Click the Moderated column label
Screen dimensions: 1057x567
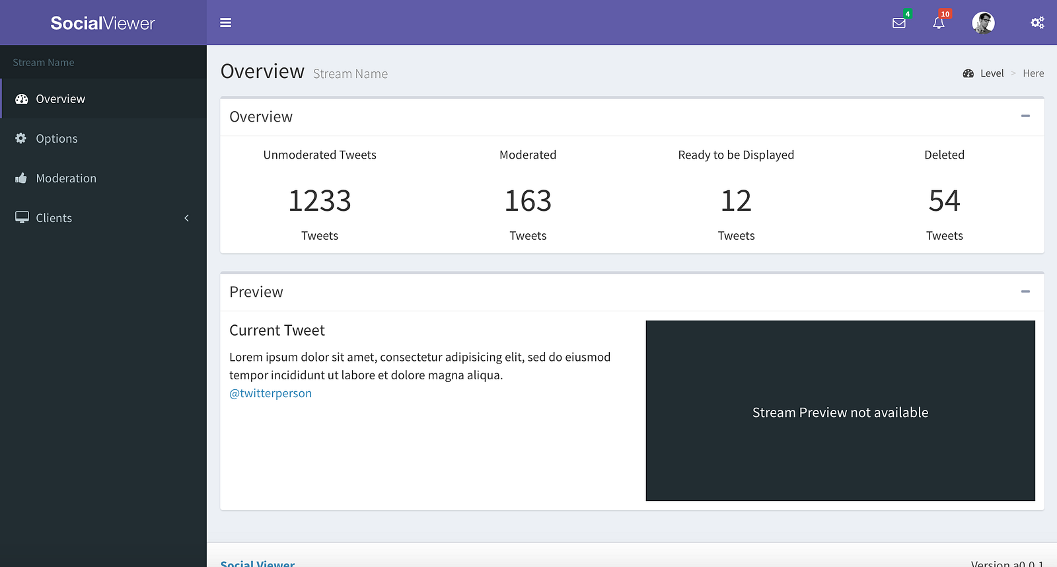(x=528, y=155)
